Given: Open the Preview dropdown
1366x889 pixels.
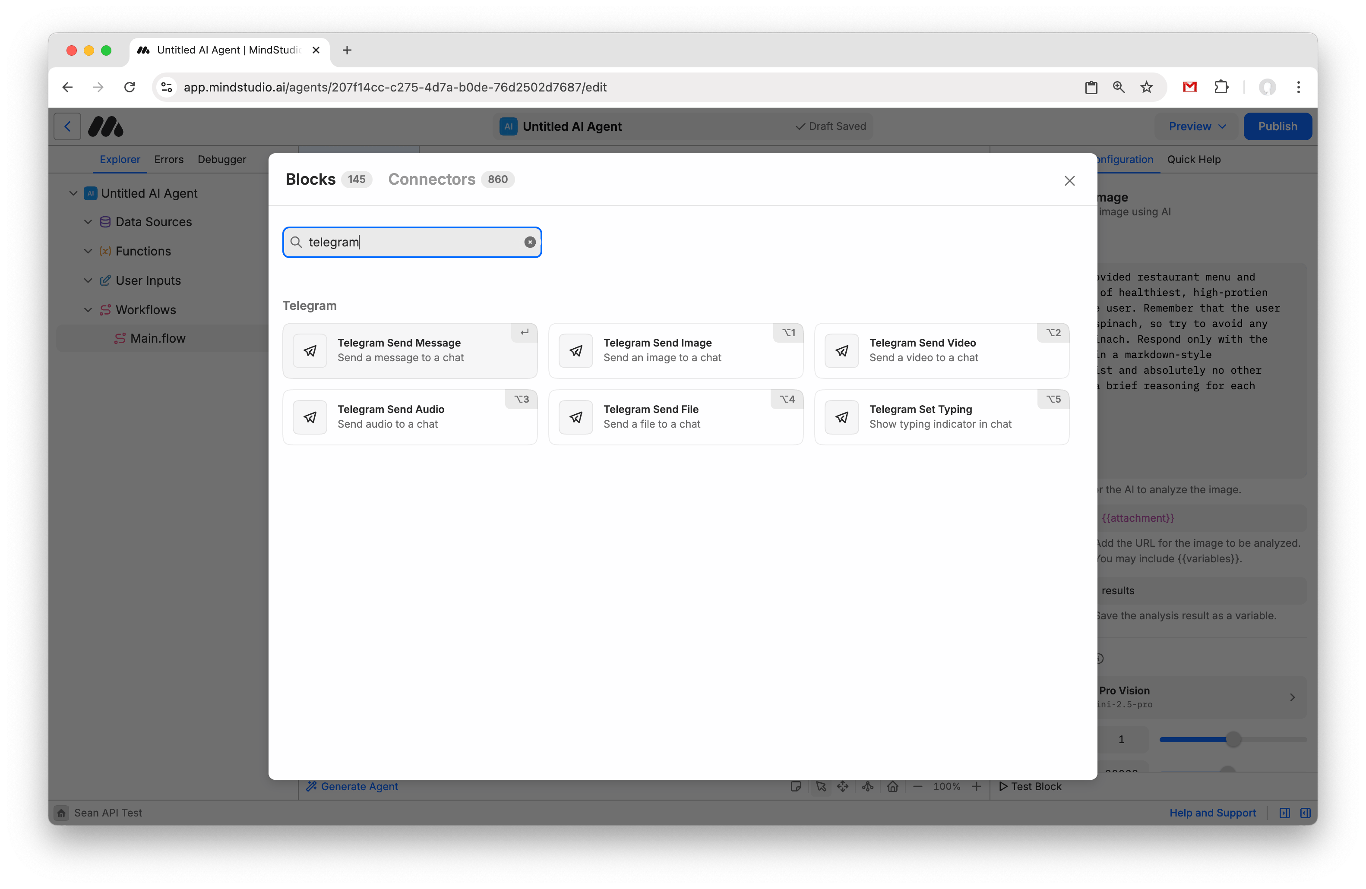Looking at the screenshot, I should click(x=1197, y=126).
